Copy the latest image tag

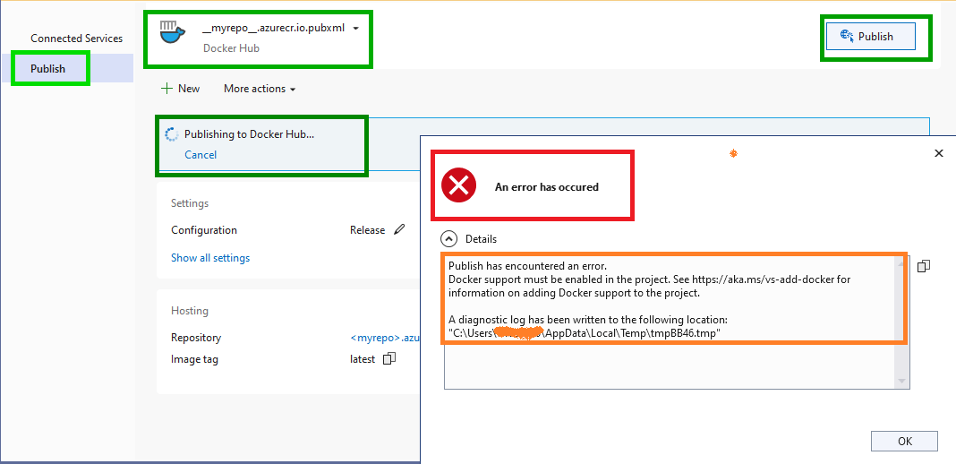[389, 359]
